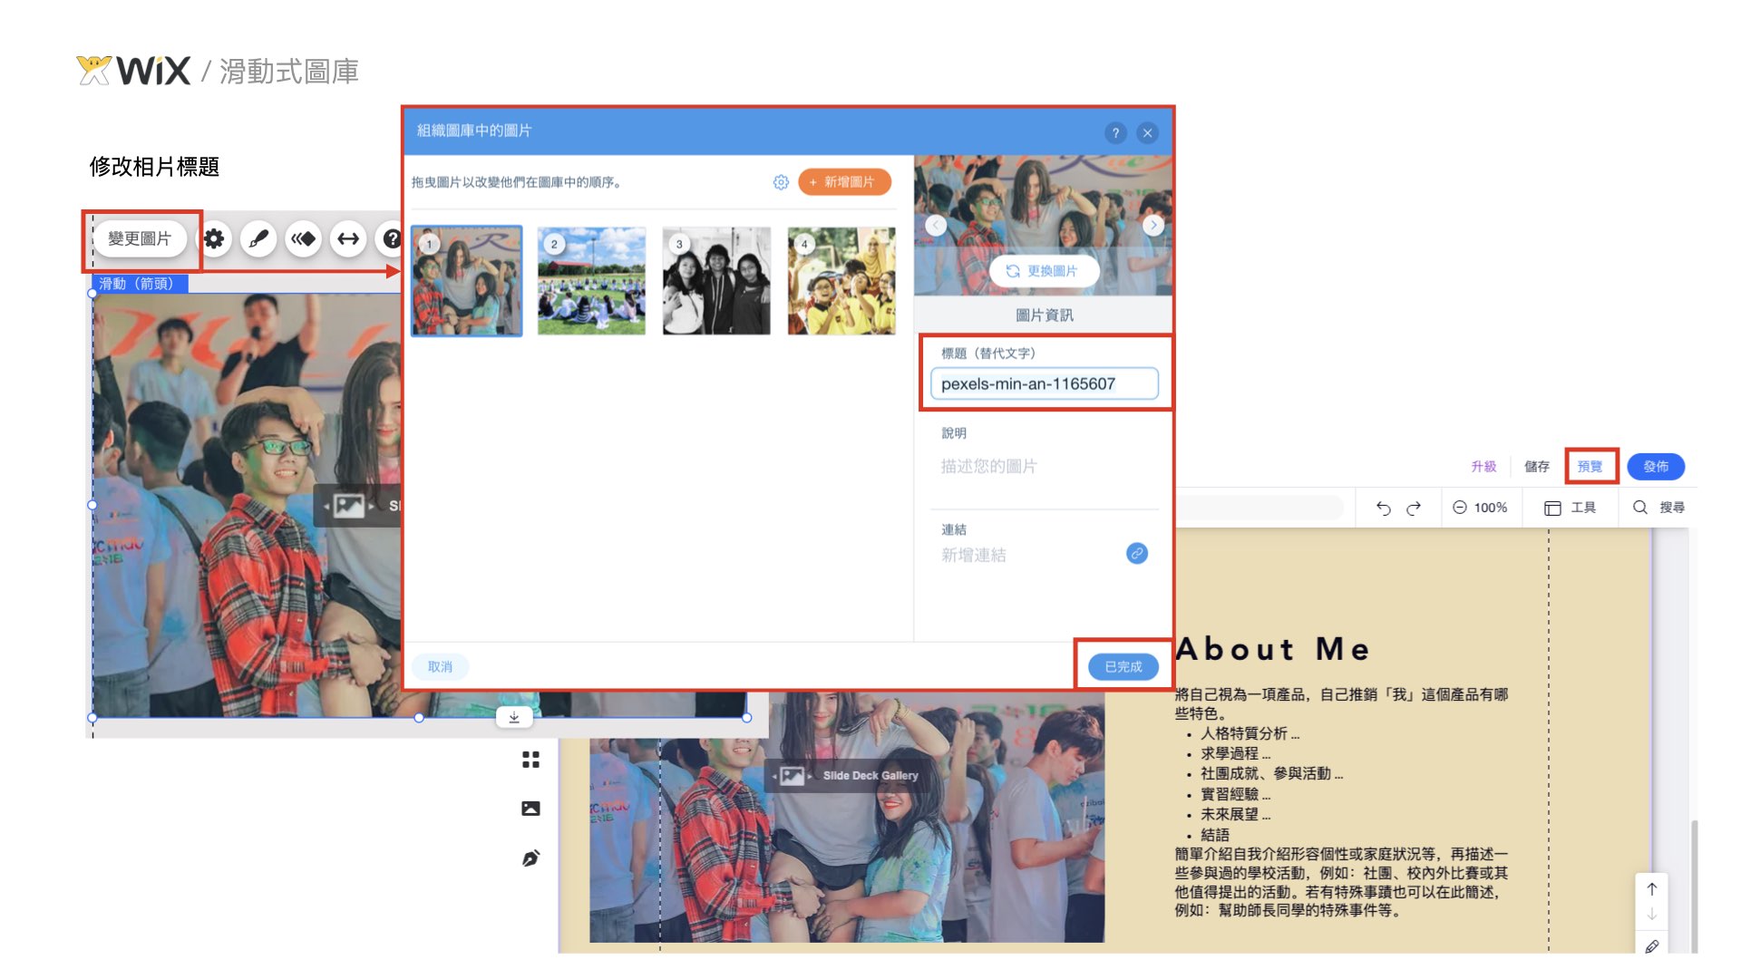Viewport: 1741px width, 979px height.
Task: Click the design paintbrush icon
Action: (x=258, y=238)
